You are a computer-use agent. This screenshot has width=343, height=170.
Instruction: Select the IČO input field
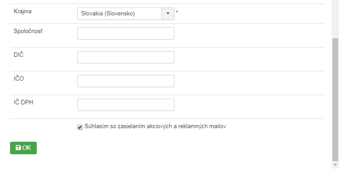(x=126, y=81)
